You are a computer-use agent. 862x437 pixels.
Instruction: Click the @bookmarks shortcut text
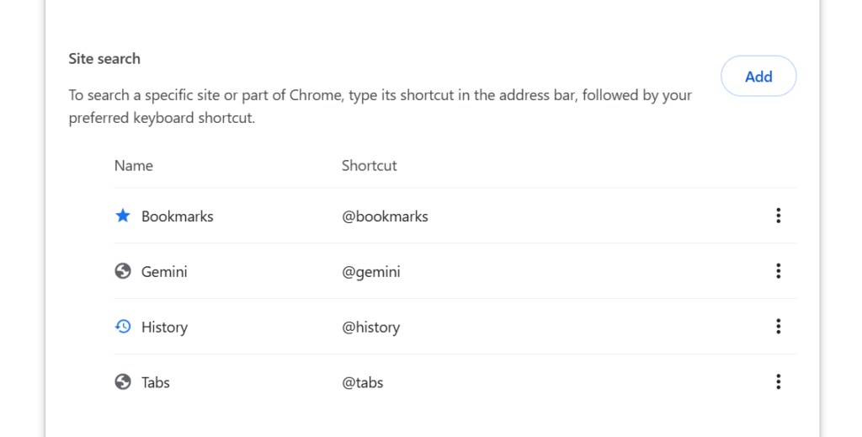pyautogui.click(x=385, y=216)
